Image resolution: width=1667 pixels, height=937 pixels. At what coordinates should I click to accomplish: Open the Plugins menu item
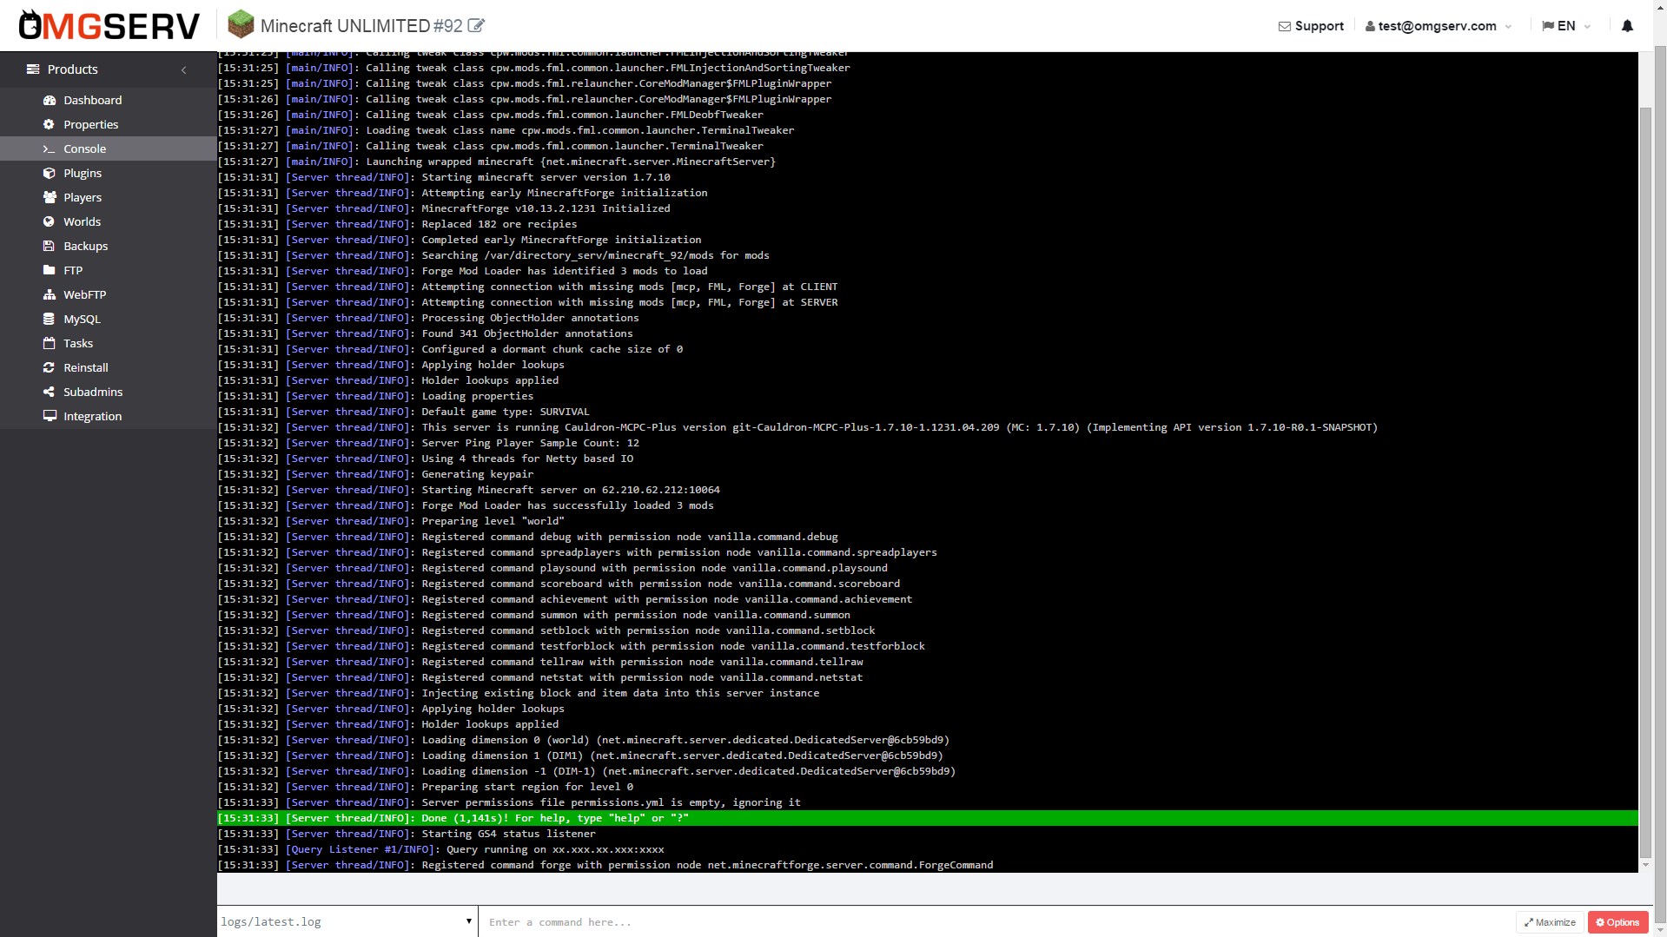(x=108, y=173)
